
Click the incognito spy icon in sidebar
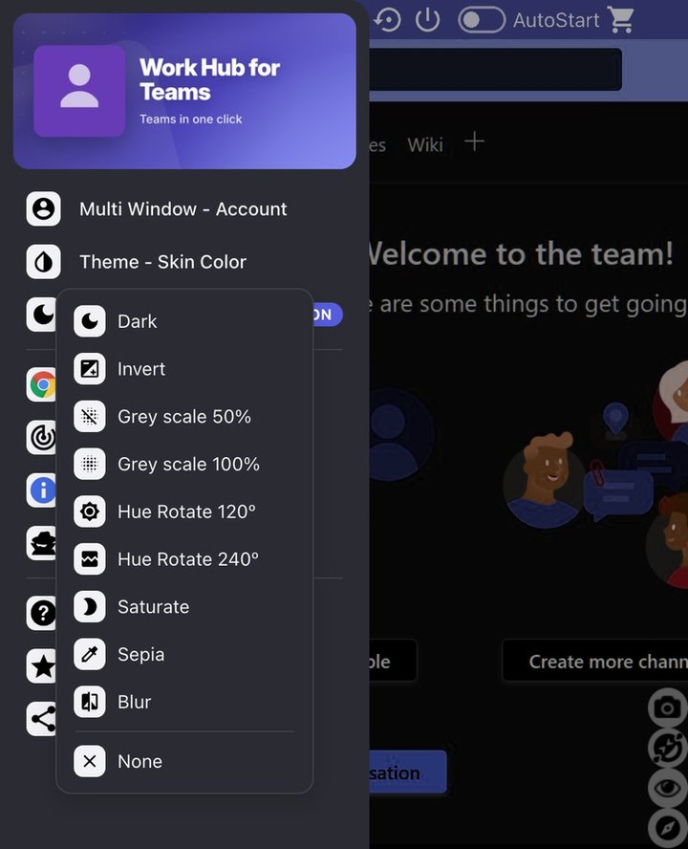pyautogui.click(x=41, y=543)
